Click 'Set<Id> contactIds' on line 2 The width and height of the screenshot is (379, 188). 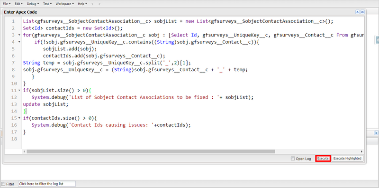tap(49, 28)
